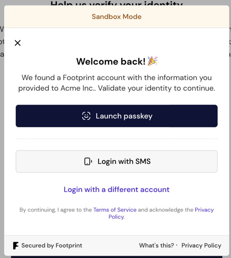The width and height of the screenshot is (231, 258).
Task: Open the Terms of Service link
Action: tap(115, 210)
